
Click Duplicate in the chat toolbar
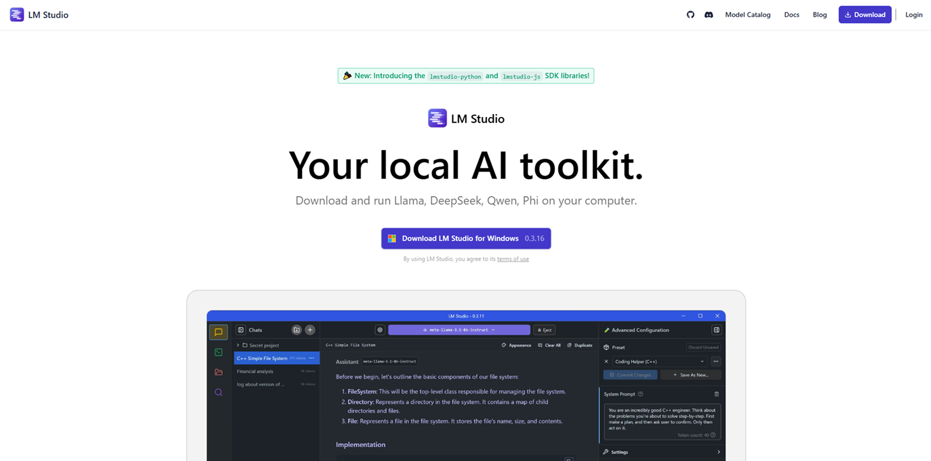[x=580, y=345]
